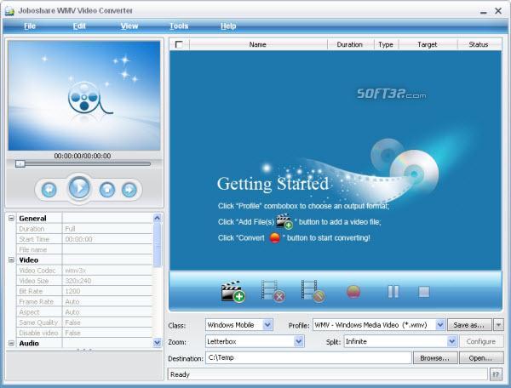This screenshot has width=511, height=388.
Task: Play the preview video
Action: pos(79,188)
